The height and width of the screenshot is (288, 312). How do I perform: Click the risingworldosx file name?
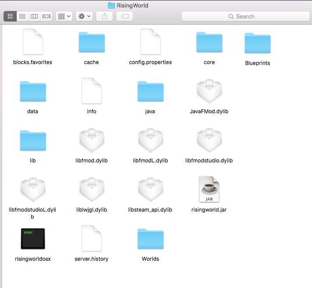33,259
